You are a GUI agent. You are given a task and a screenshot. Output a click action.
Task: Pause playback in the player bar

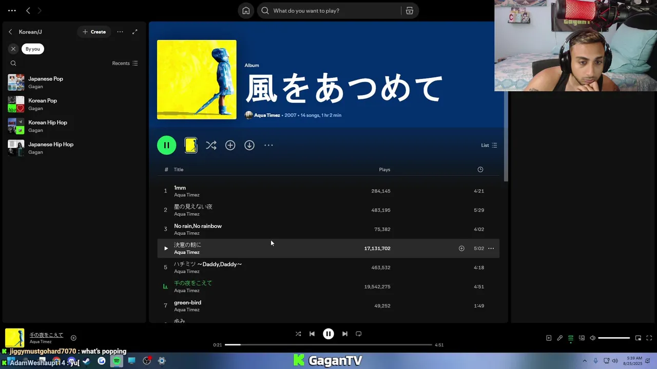[328, 334]
